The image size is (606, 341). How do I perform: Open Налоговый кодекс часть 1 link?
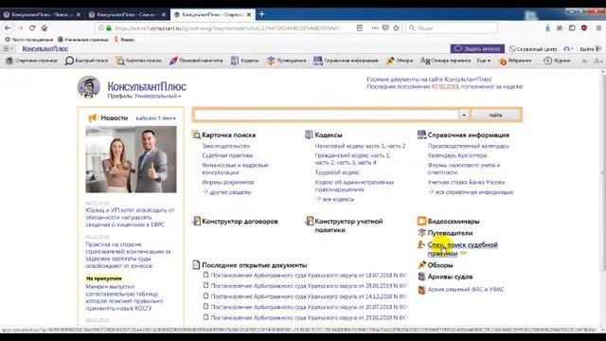click(347, 146)
